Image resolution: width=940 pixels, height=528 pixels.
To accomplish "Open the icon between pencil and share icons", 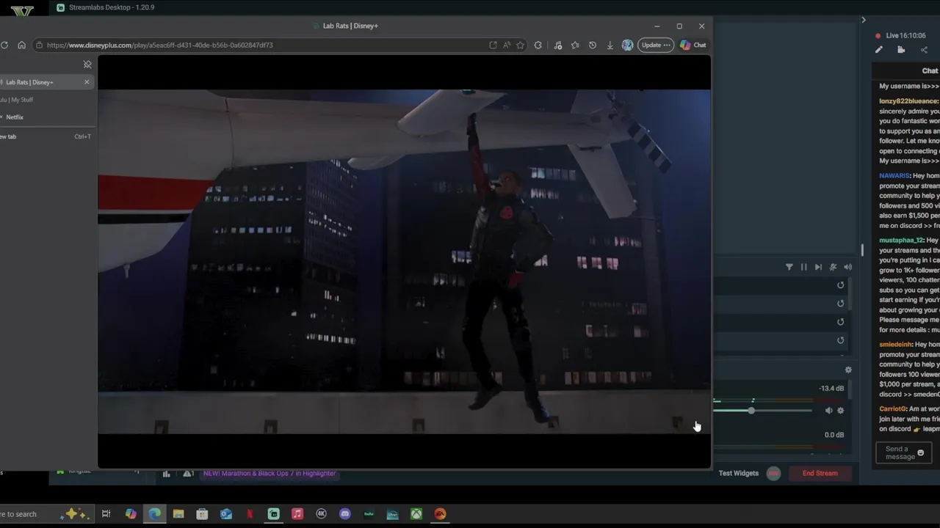I will coord(901,50).
